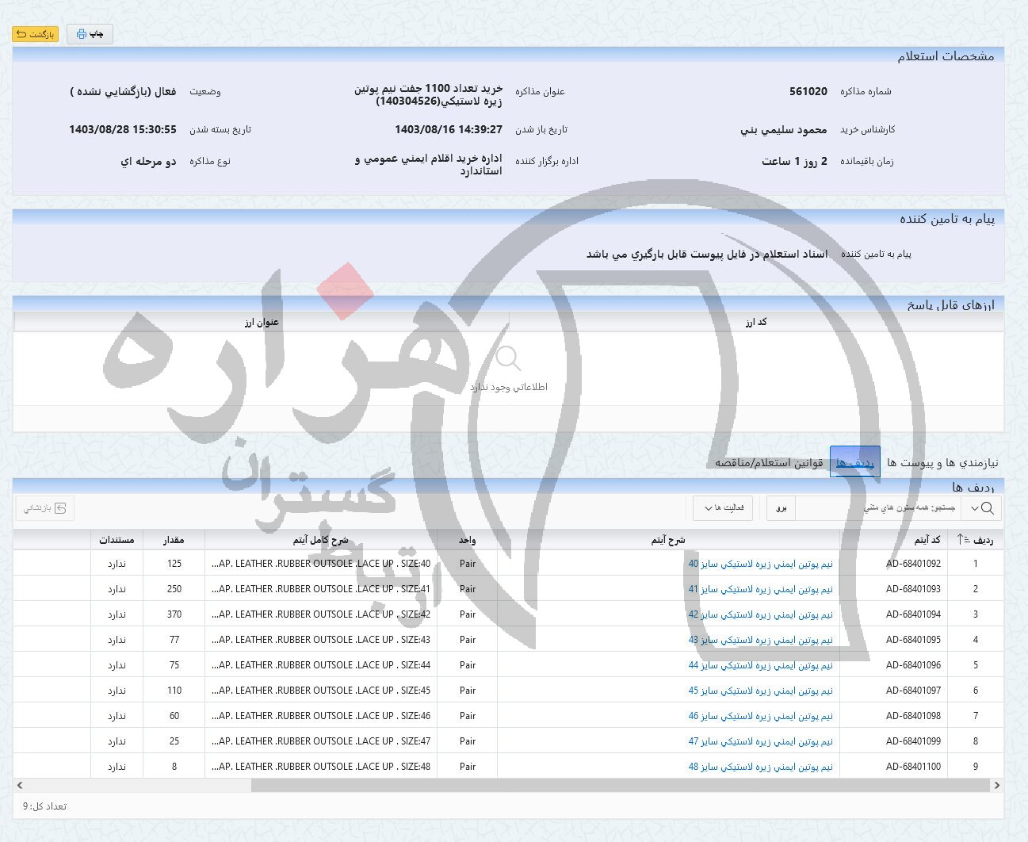Switch to قوانین استعلام/مناقصه tab

(x=769, y=462)
